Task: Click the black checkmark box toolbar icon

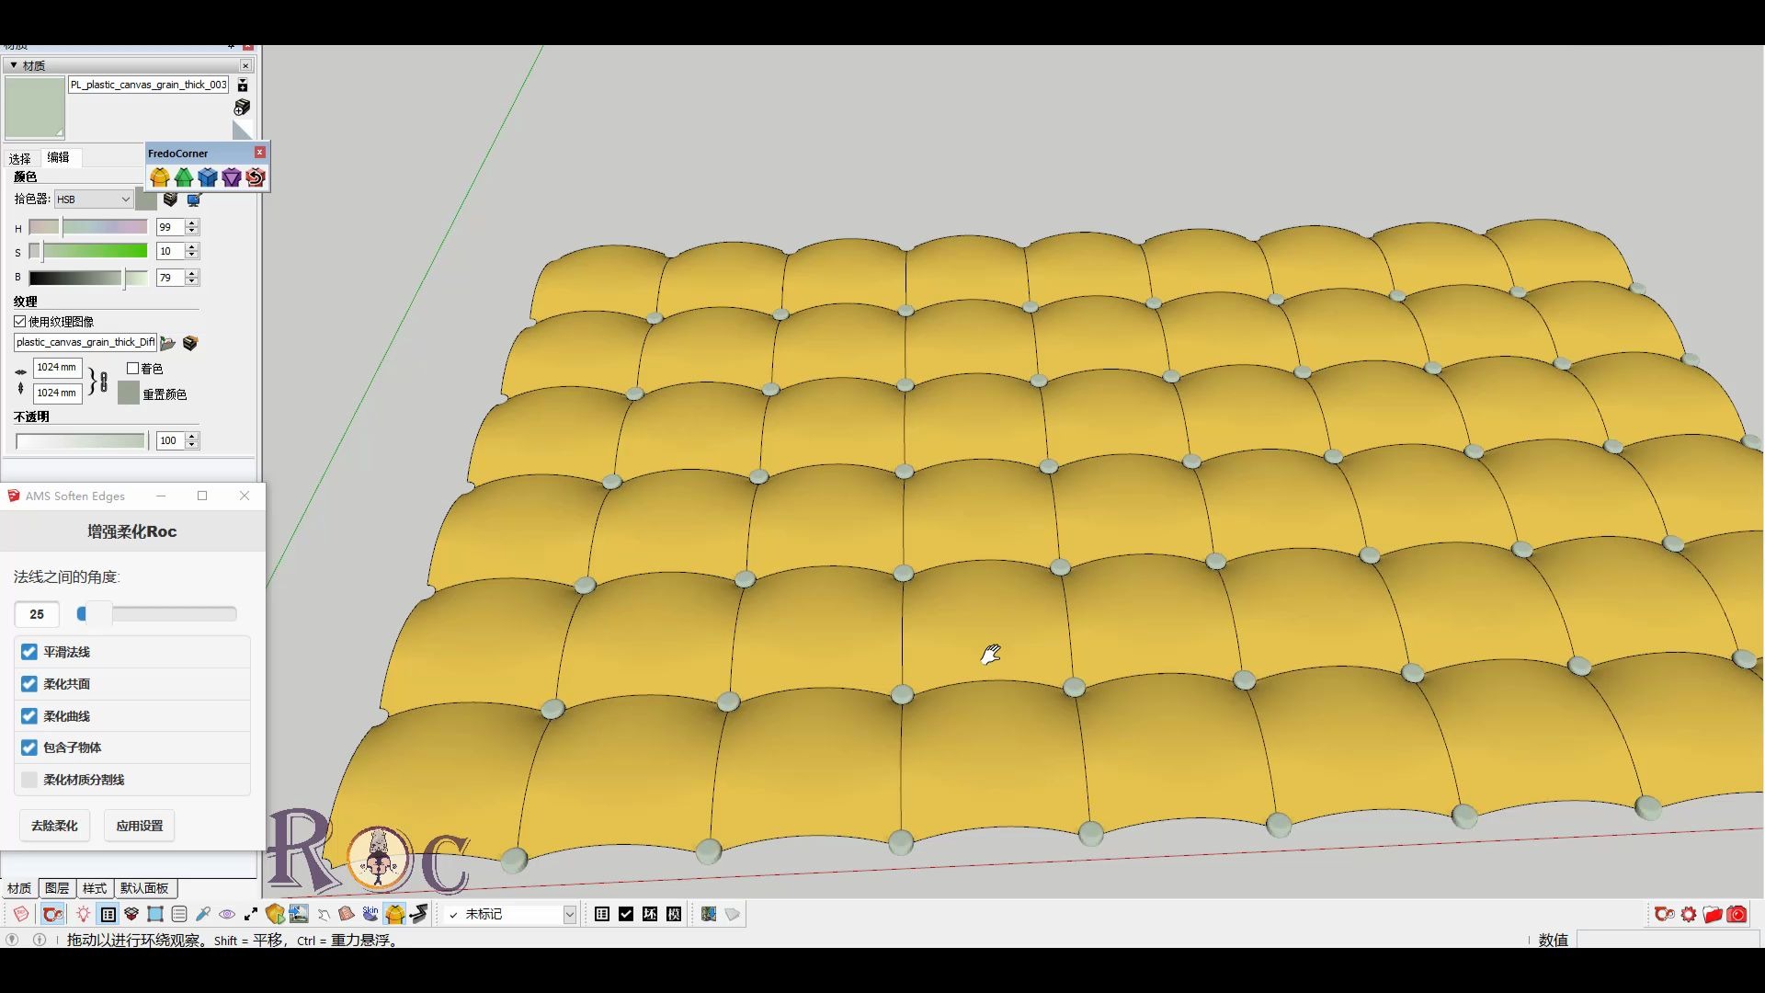Action: [626, 914]
